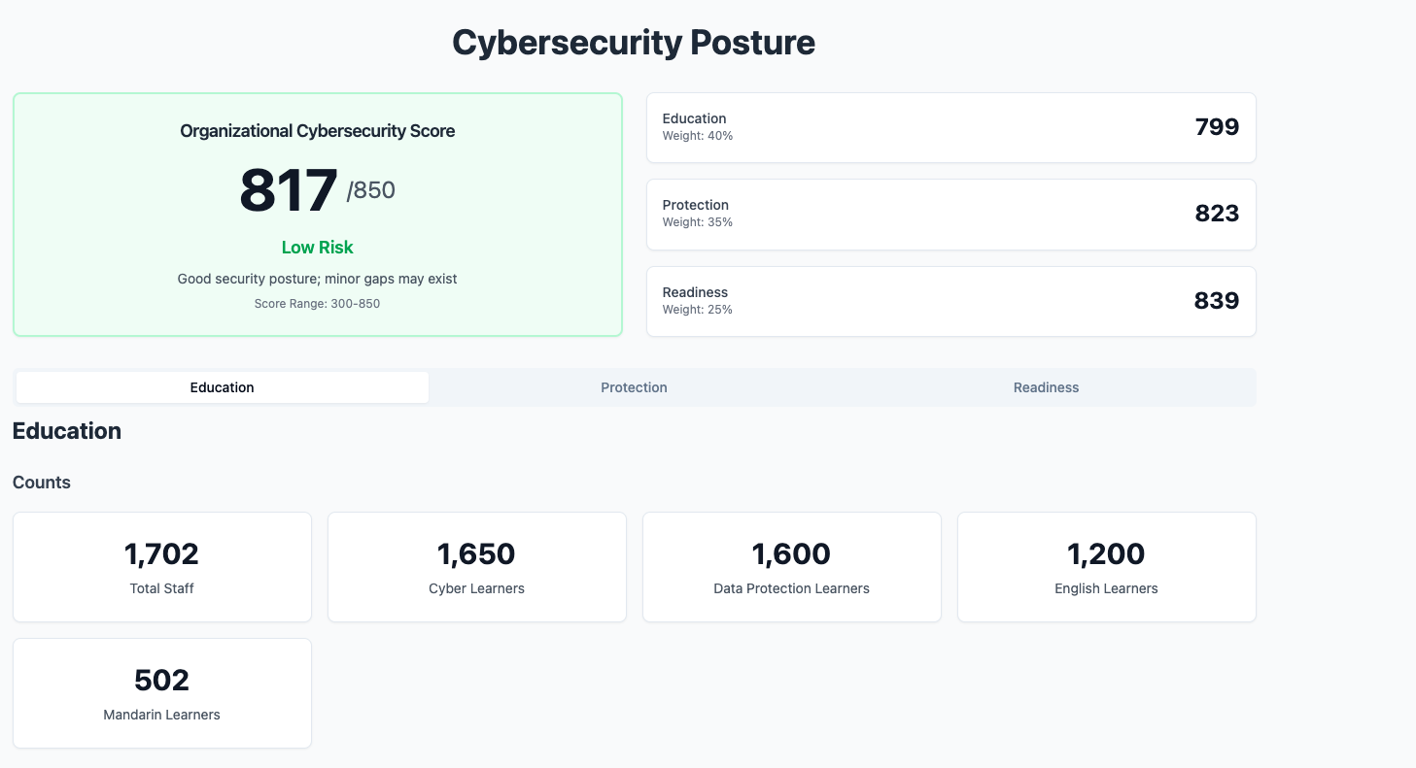Click the Mandarin Learners count card
The width and height of the screenshot is (1416, 768).
click(161, 693)
